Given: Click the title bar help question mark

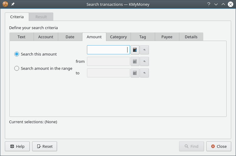Looking at the screenshot, I should tap(209, 4).
